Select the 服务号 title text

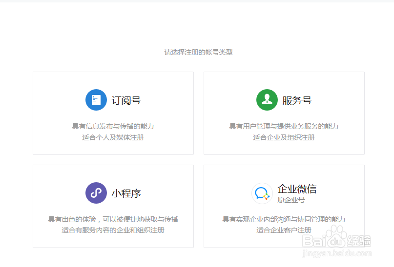point(297,100)
